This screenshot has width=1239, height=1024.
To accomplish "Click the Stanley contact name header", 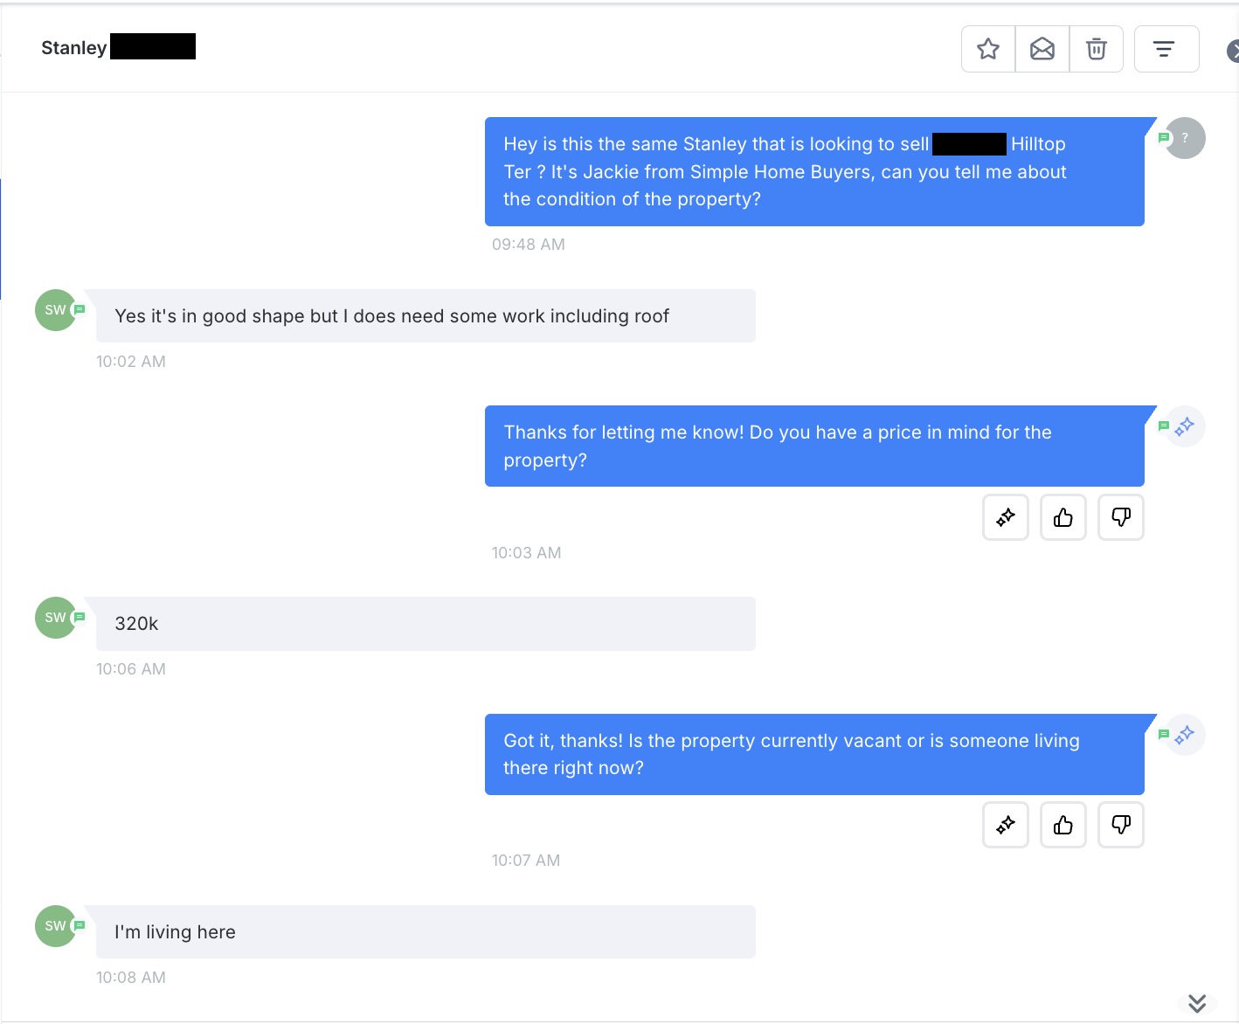I will (x=74, y=48).
